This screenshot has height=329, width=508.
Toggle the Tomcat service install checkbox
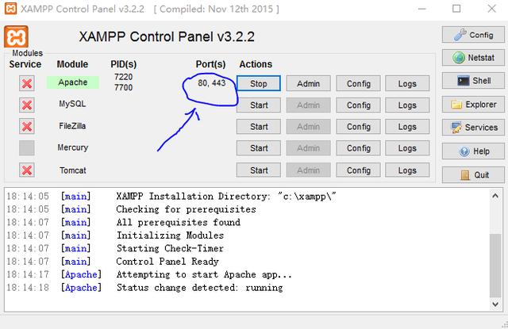tap(27, 170)
